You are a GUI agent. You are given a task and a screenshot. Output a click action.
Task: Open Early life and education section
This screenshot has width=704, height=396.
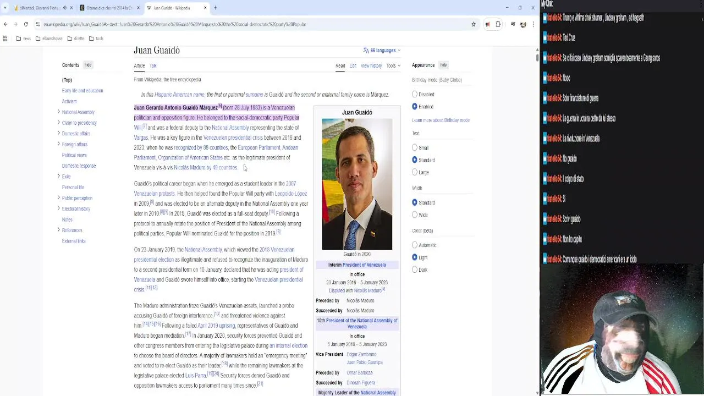point(82,91)
